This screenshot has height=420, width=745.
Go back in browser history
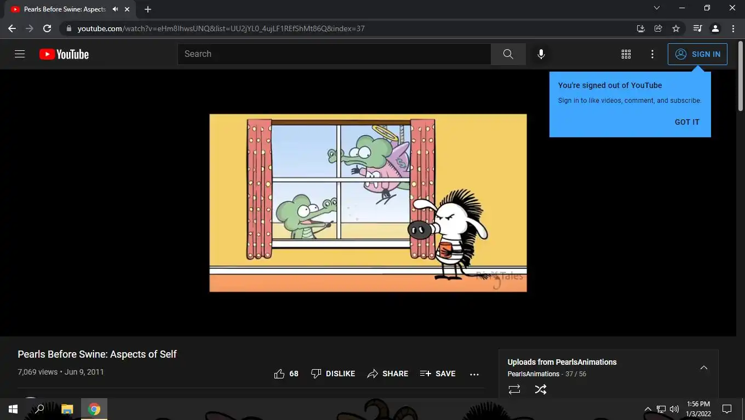[x=12, y=28]
